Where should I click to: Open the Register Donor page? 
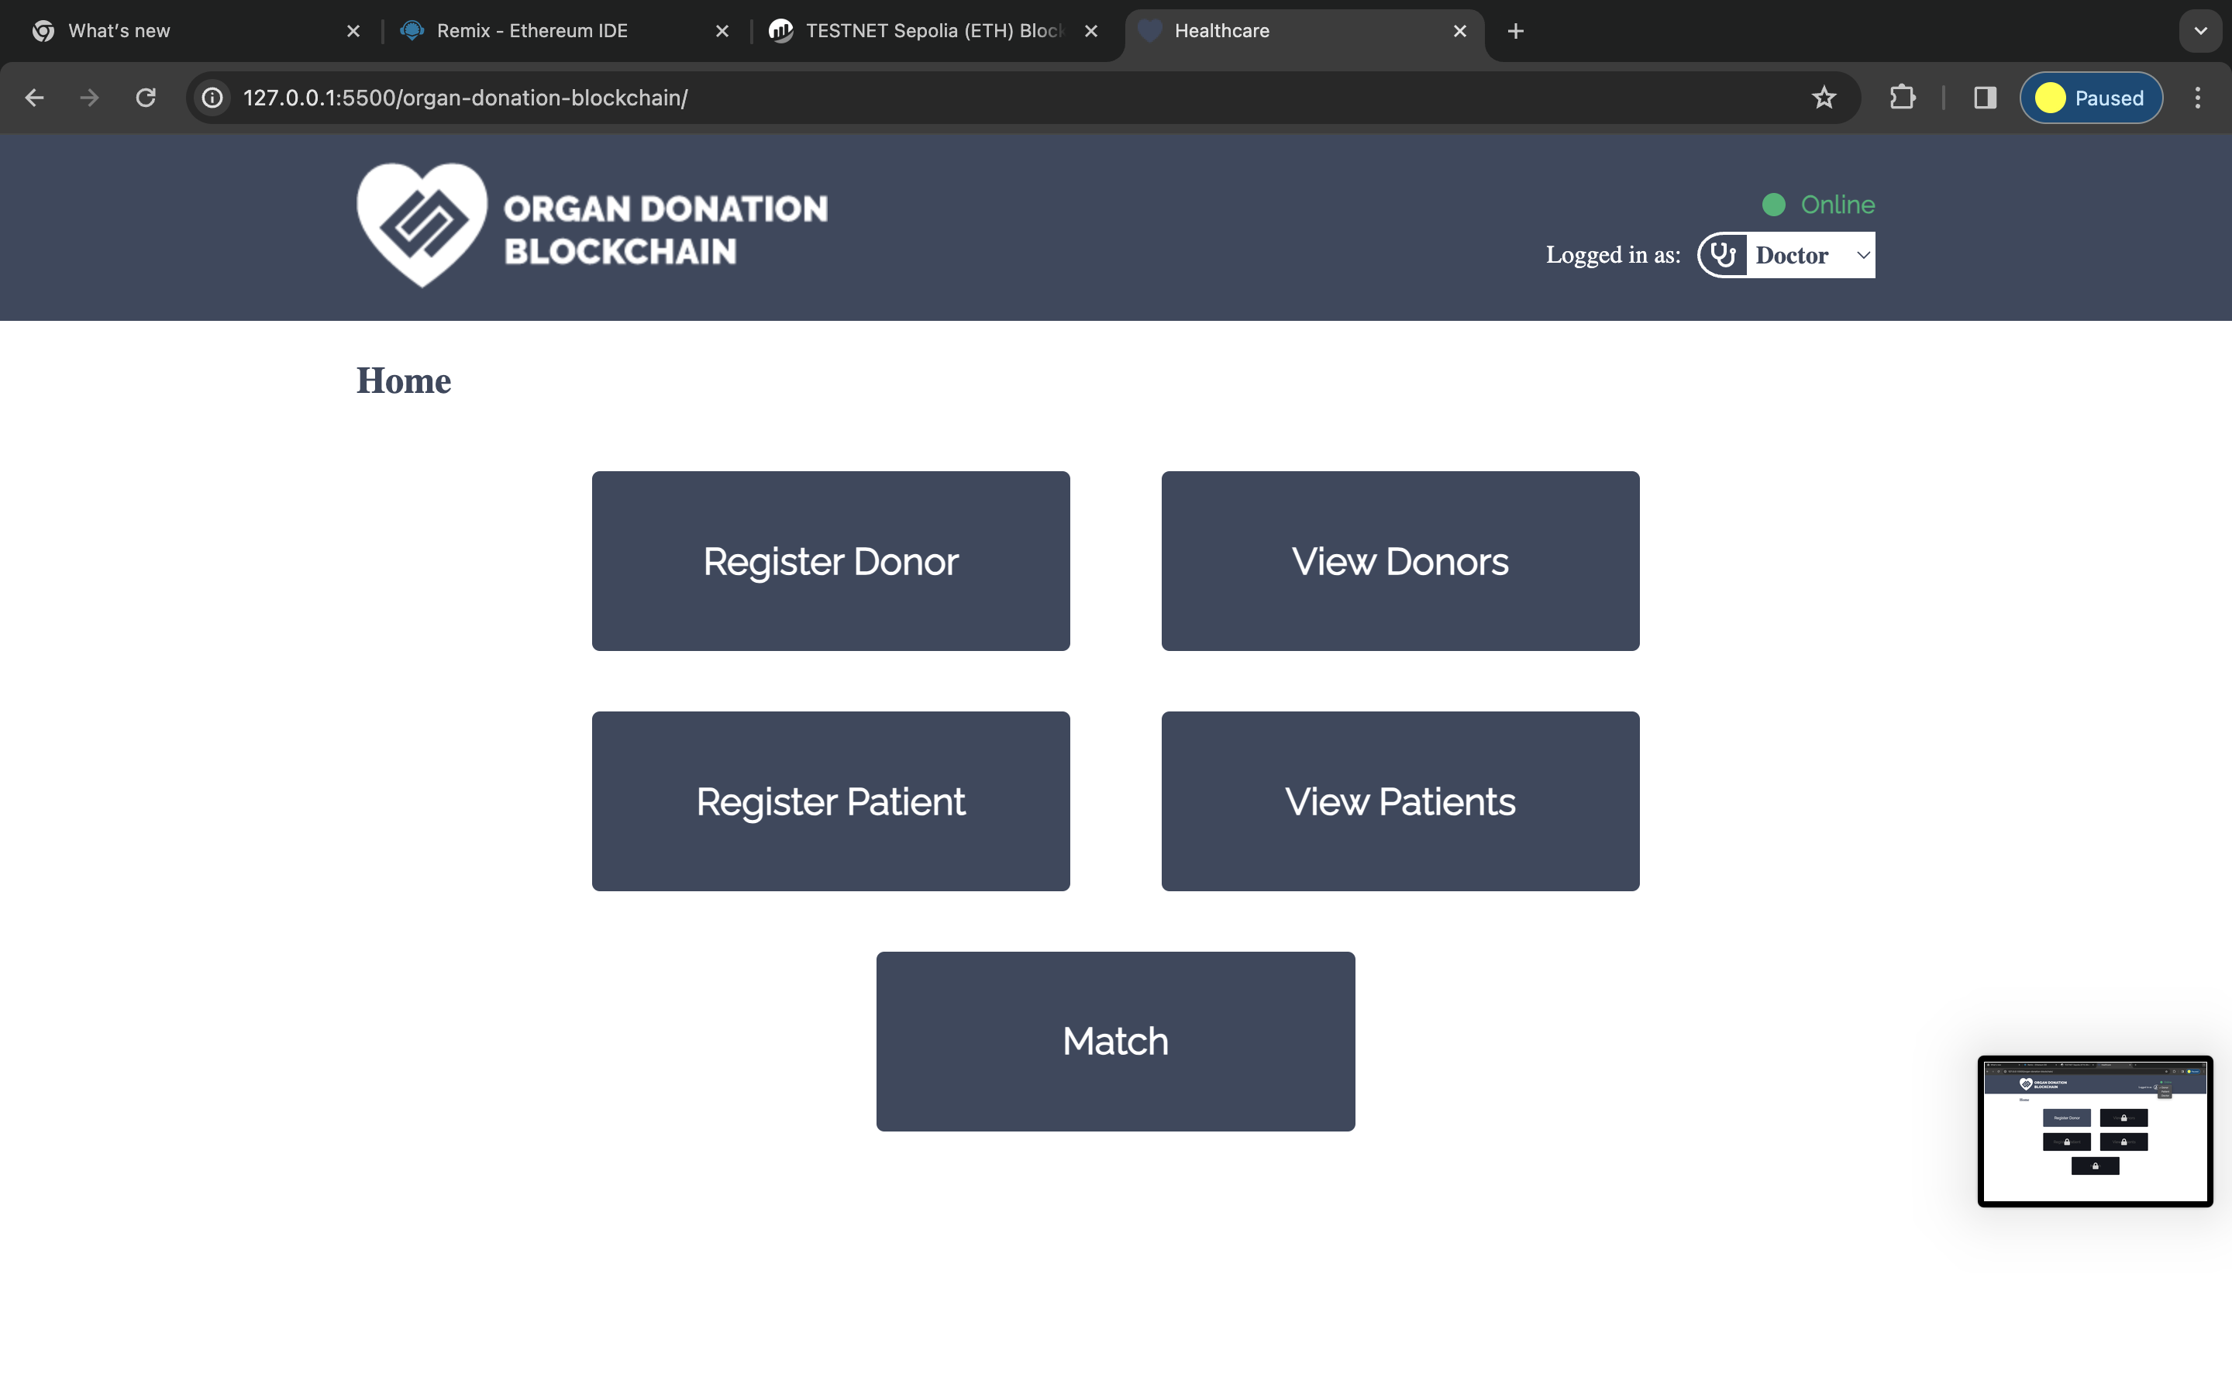click(x=830, y=561)
